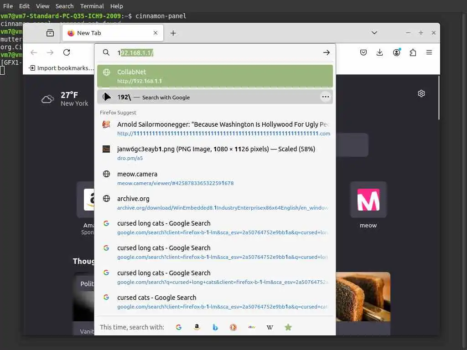Search this time with Wikipedia icon
The height and width of the screenshot is (350, 467).
(270, 327)
